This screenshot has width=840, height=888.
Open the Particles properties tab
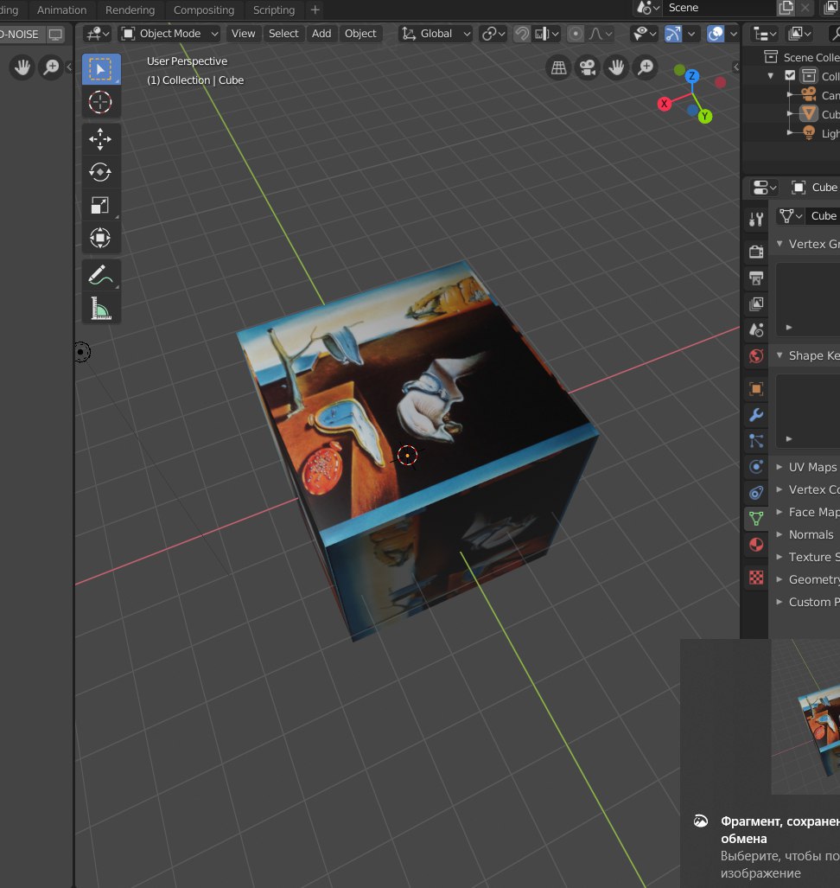point(756,441)
